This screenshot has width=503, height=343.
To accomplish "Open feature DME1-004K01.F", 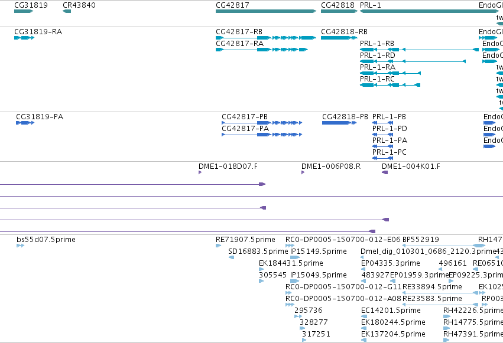I will click(411, 166).
